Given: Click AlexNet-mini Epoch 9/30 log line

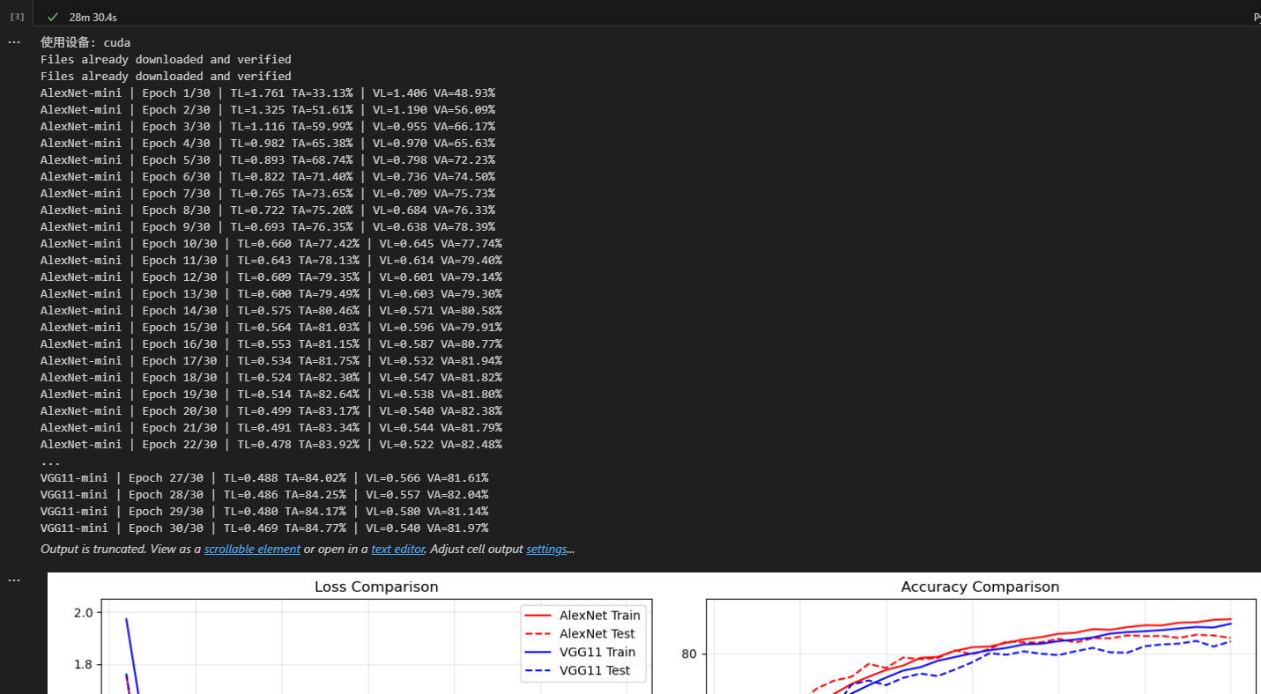Looking at the screenshot, I should coord(268,226).
